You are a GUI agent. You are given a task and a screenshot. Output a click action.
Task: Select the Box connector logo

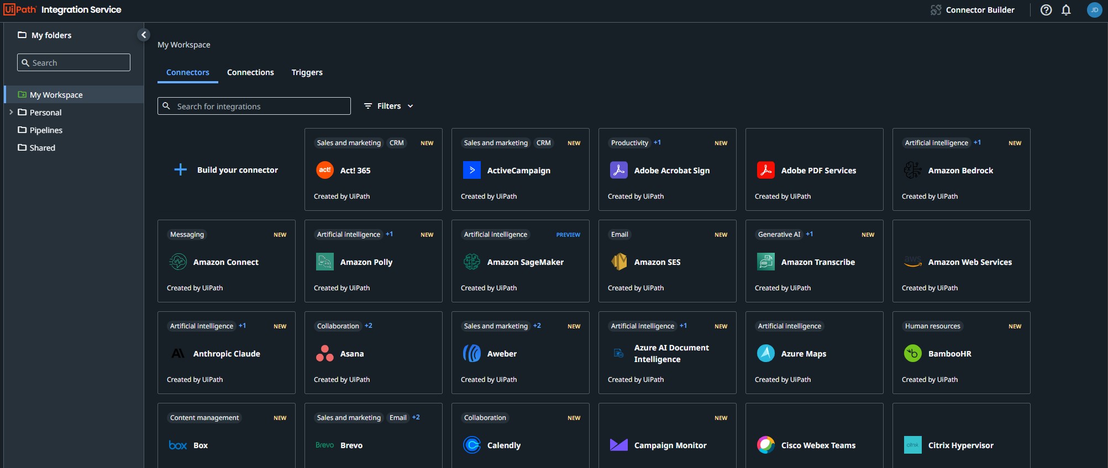(x=178, y=445)
